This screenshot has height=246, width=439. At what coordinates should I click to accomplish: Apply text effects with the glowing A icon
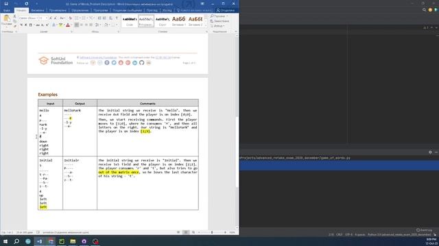54,25
